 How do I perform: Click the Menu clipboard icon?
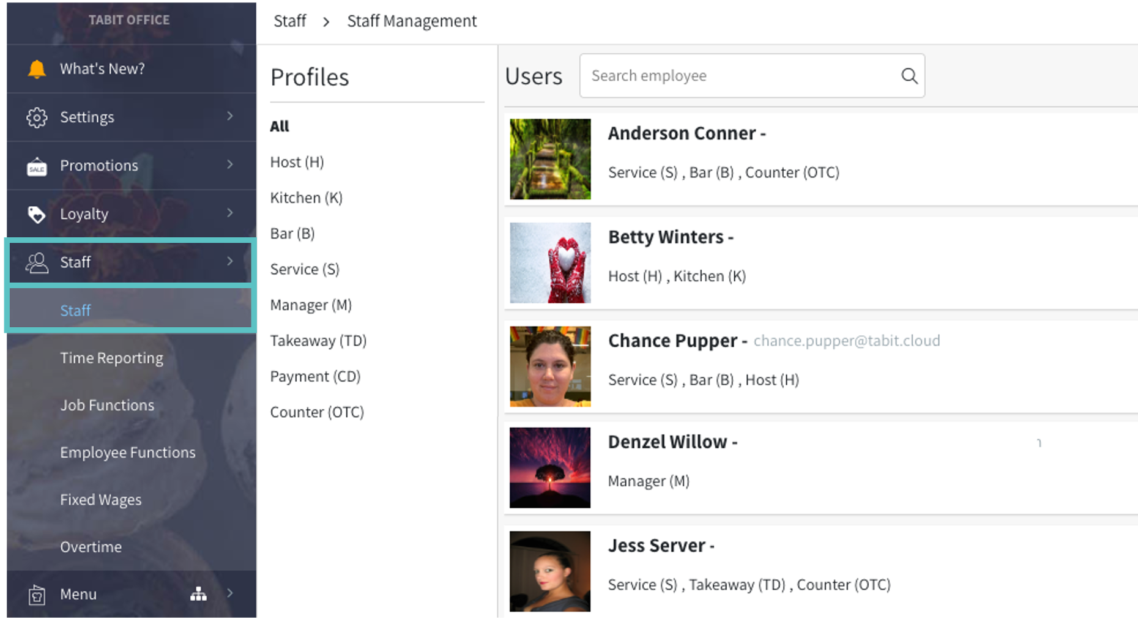point(37,595)
